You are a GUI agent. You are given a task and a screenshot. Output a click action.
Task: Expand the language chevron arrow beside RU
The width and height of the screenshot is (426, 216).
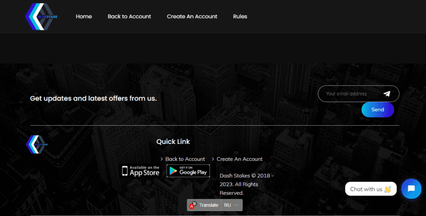coord(237,205)
